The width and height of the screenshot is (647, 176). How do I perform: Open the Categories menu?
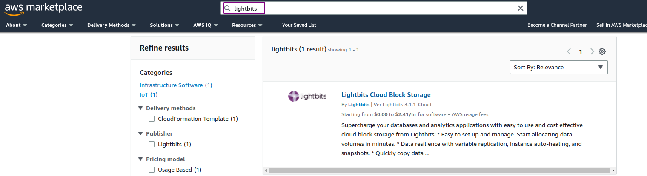coord(57,25)
